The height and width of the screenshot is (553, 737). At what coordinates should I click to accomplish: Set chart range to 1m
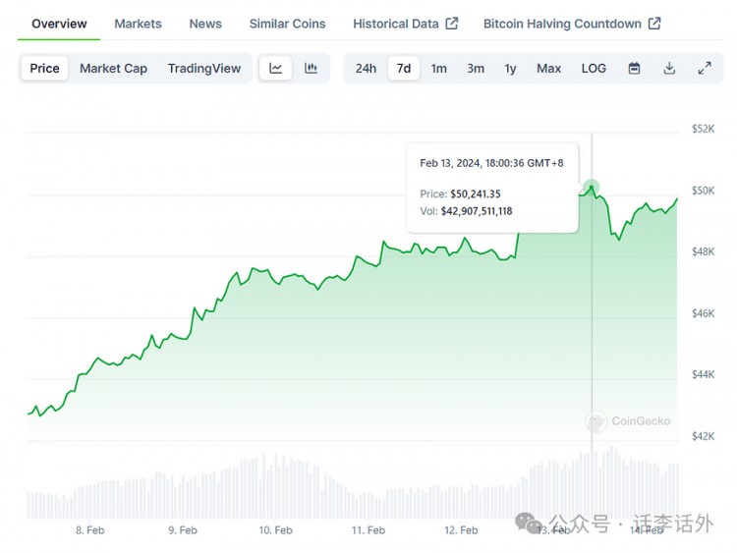click(x=438, y=69)
